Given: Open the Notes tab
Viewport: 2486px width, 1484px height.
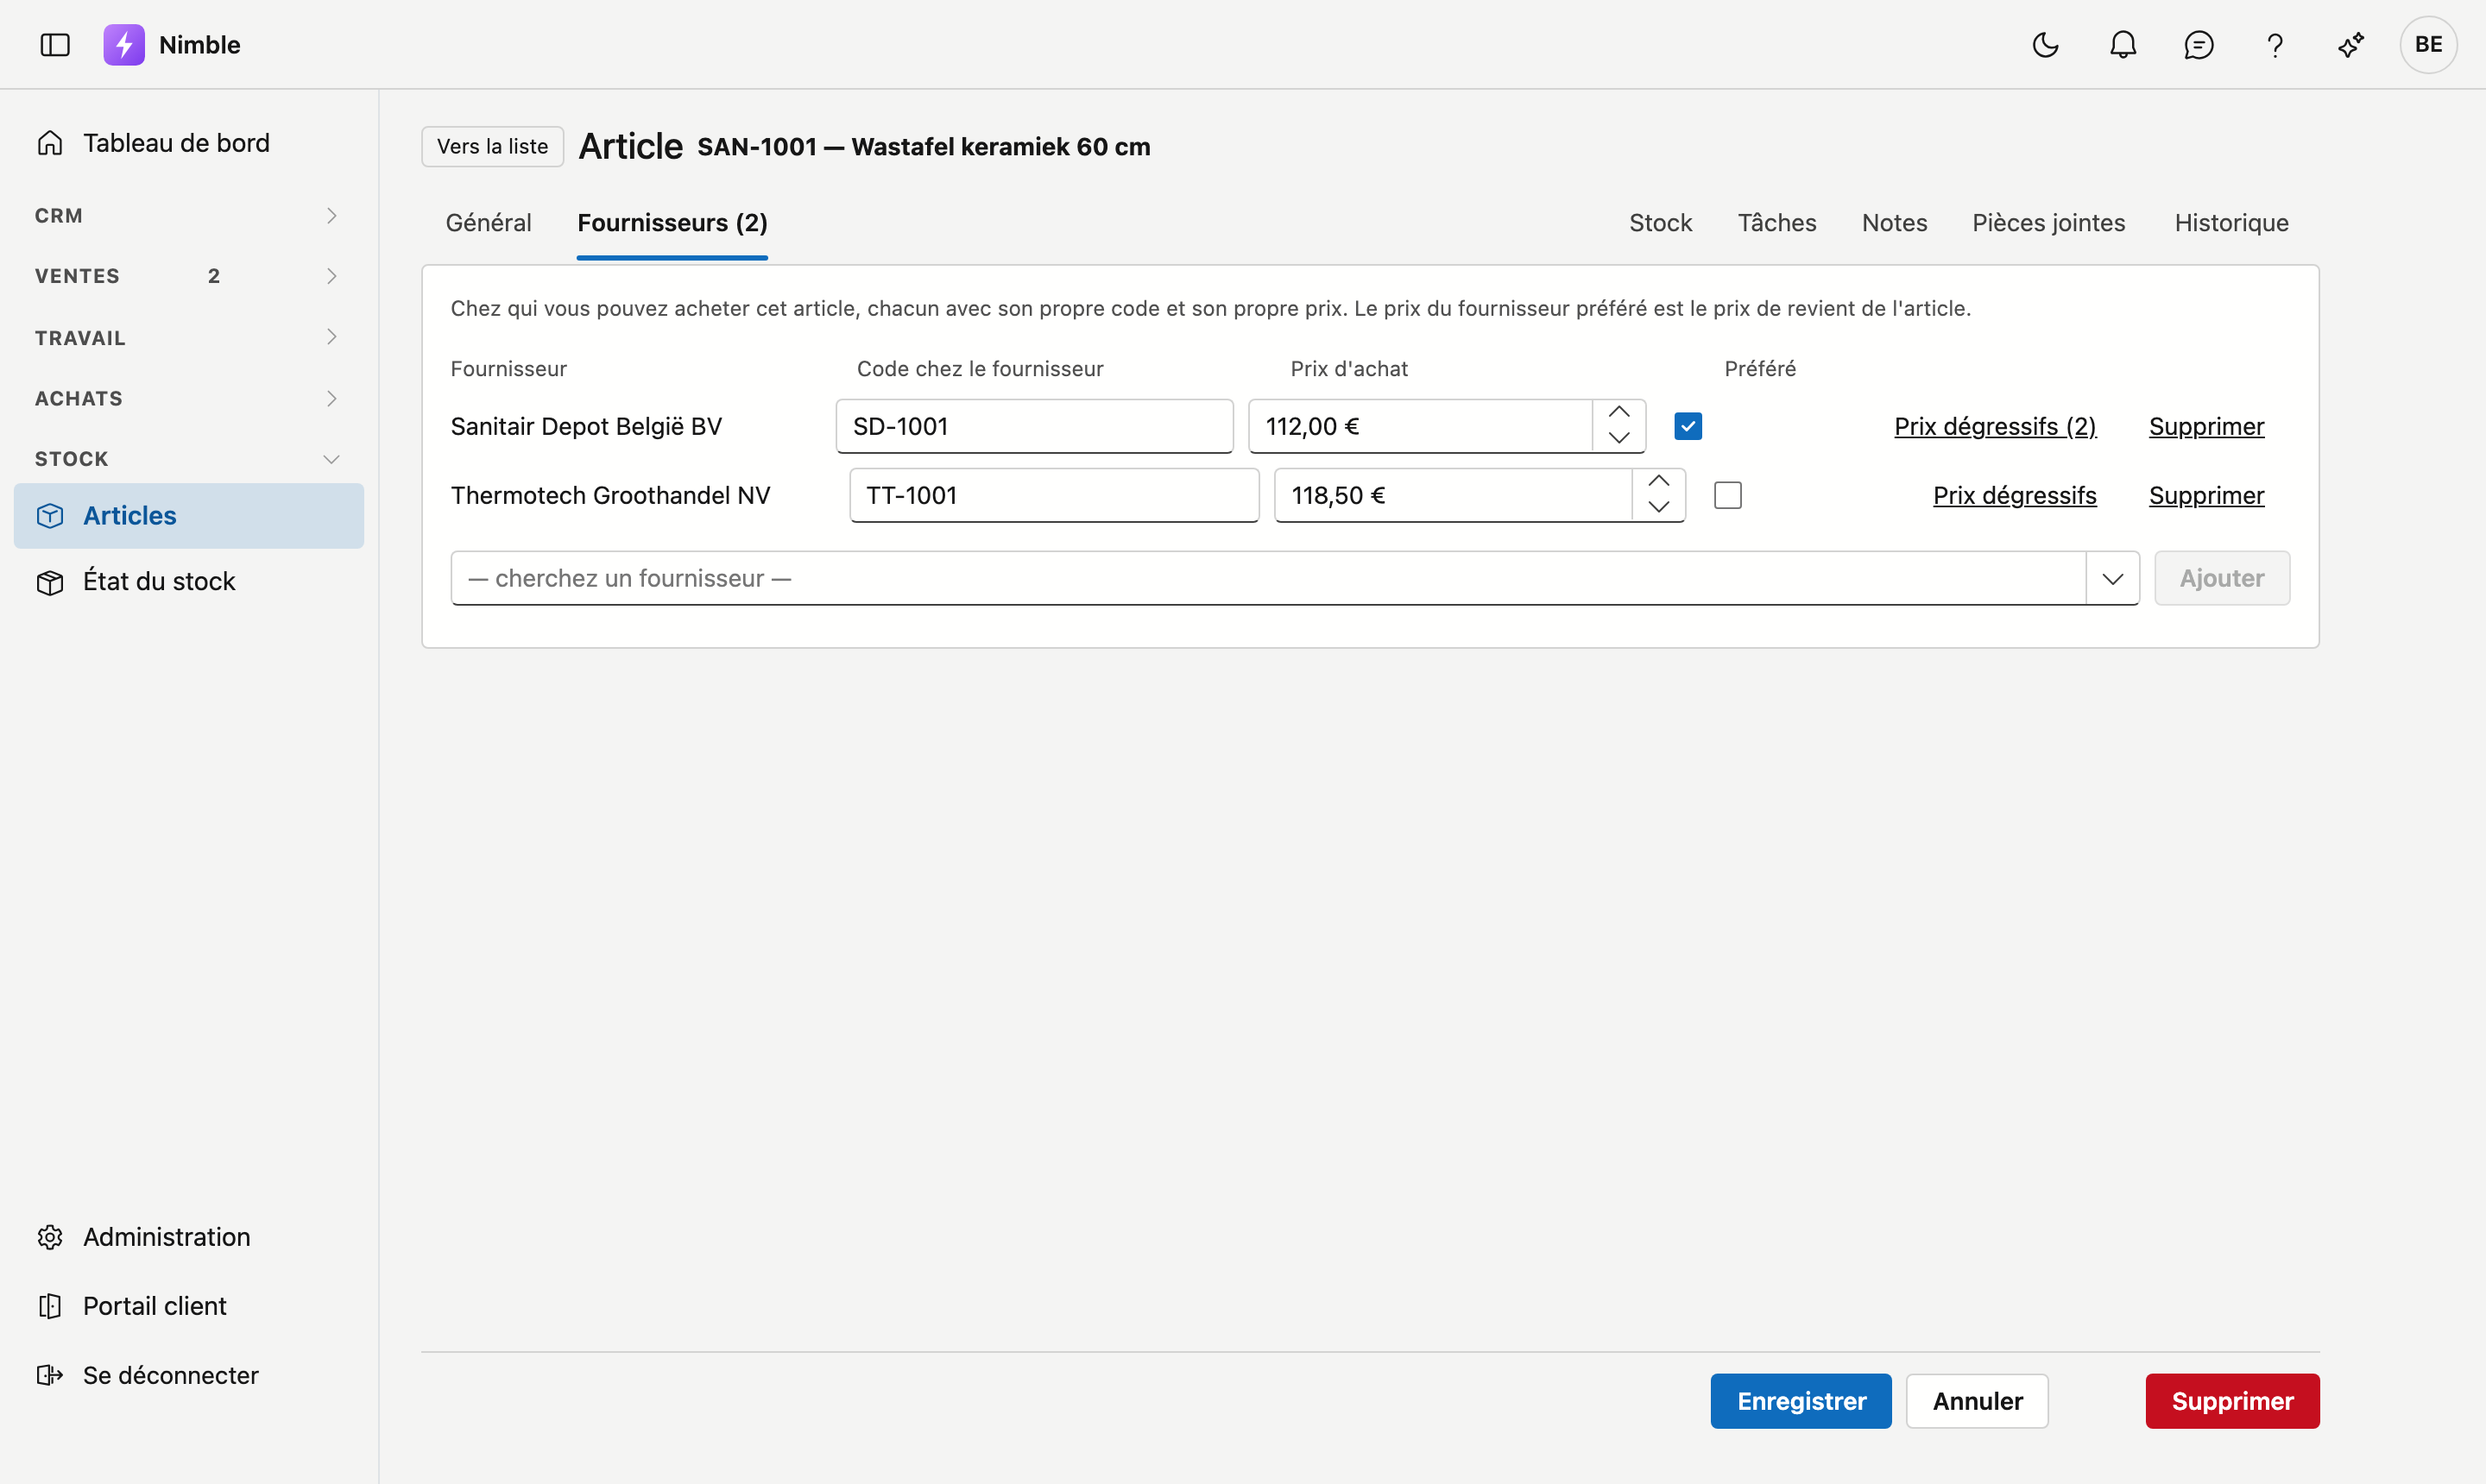Looking at the screenshot, I should point(1894,223).
